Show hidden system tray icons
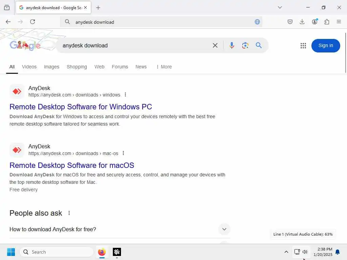This screenshot has height=260, width=347. 286,252
